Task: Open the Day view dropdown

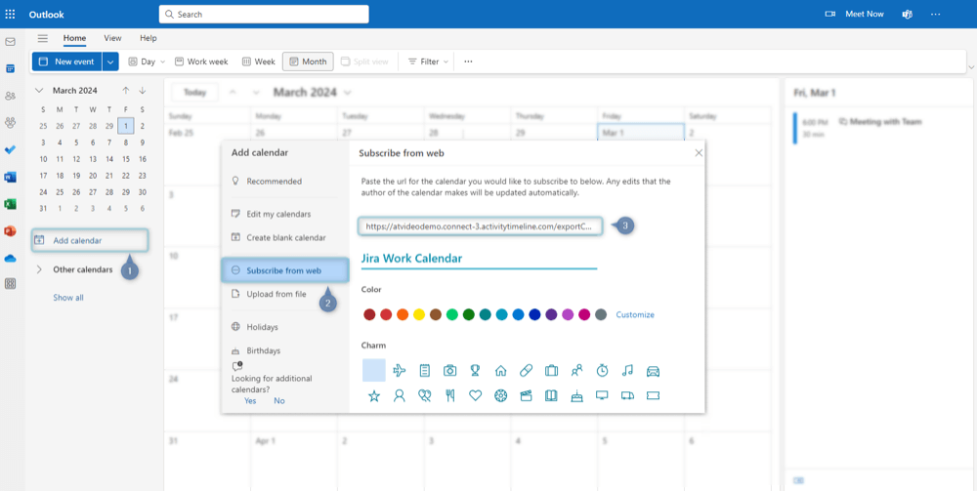Action: pyautogui.click(x=162, y=61)
